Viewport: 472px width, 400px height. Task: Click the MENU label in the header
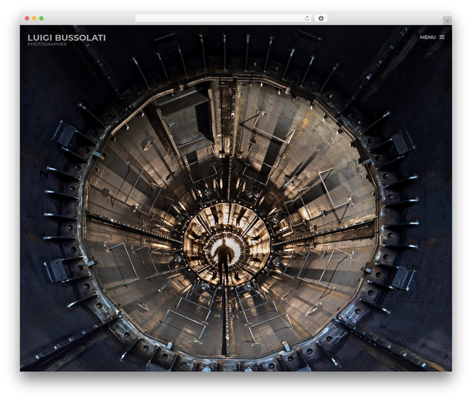coord(428,37)
